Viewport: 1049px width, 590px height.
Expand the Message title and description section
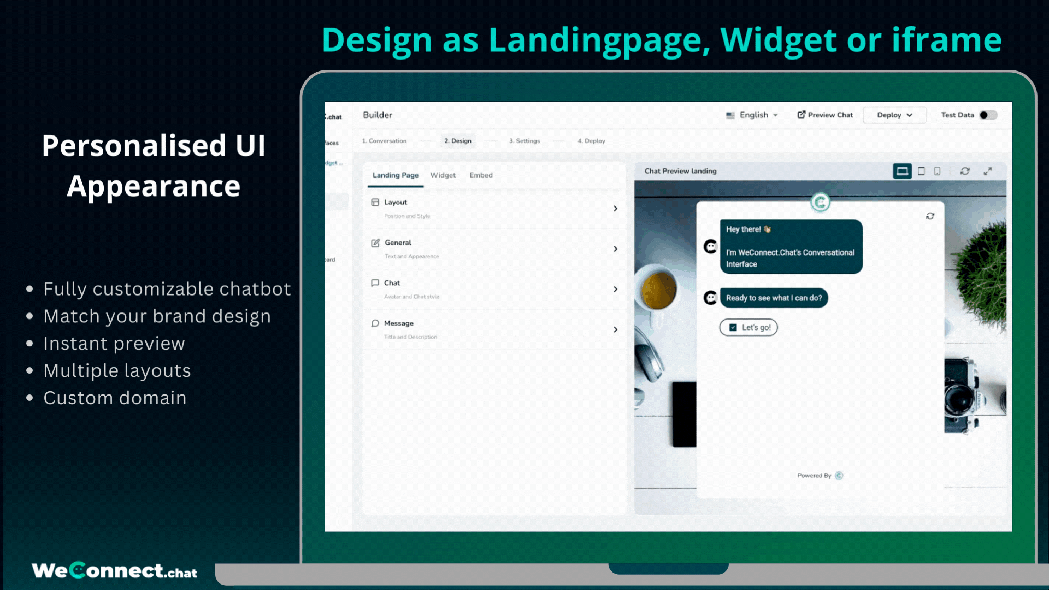(x=615, y=330)
